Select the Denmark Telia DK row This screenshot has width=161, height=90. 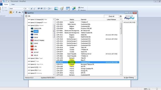tap(88, 58)
